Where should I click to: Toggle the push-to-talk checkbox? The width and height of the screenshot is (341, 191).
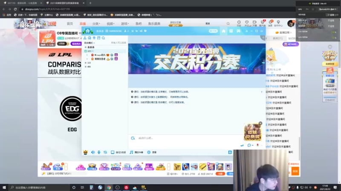click(x=113, y=152)
